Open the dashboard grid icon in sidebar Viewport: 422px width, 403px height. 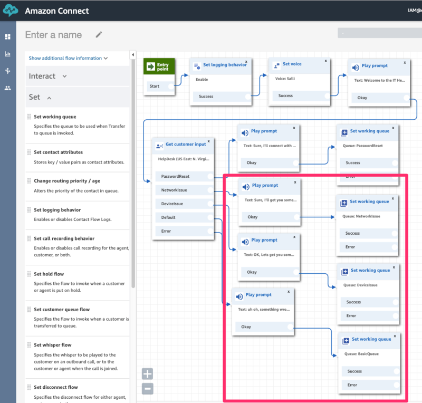click(8, 36)
